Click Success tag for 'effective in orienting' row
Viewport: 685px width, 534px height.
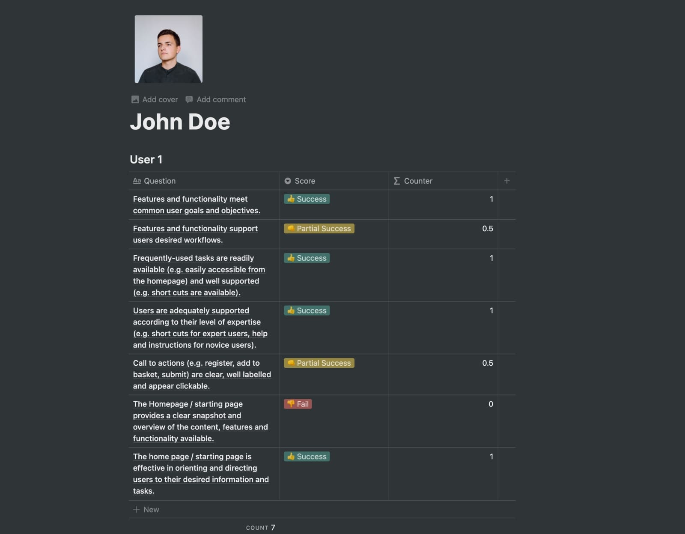307,456
